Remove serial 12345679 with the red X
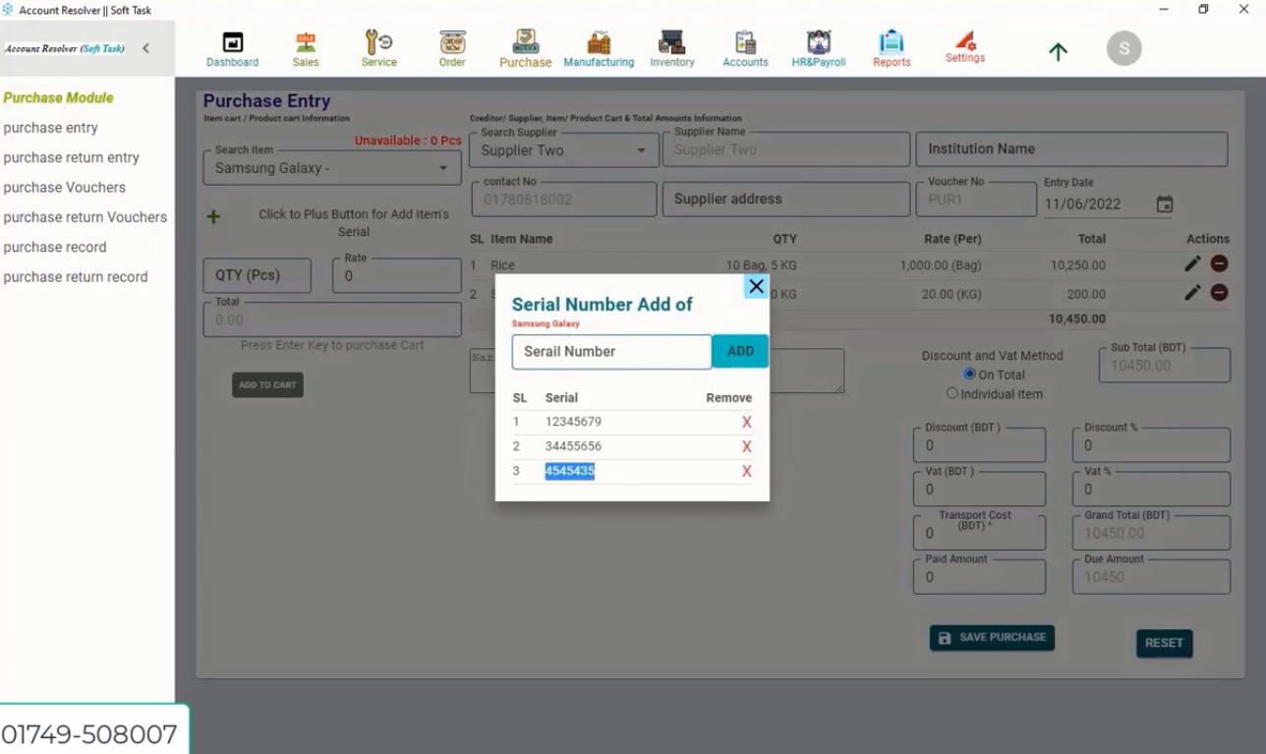1266x754 pixels. [746, 421]
